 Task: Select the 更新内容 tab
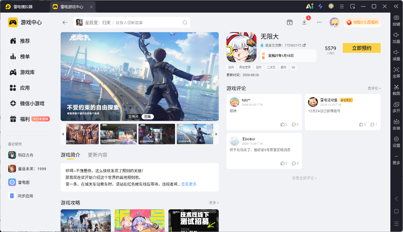pyautogui.click(x=97, y=155)
